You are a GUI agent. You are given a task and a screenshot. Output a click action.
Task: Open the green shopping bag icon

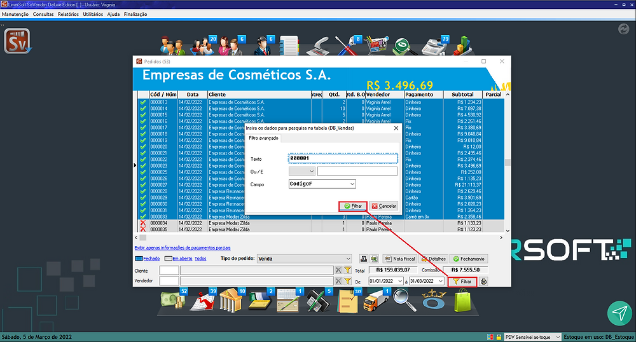(x=462, y=300)
